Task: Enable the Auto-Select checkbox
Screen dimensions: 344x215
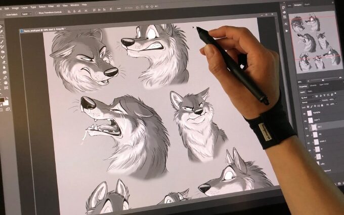Action: pos(4,15)
